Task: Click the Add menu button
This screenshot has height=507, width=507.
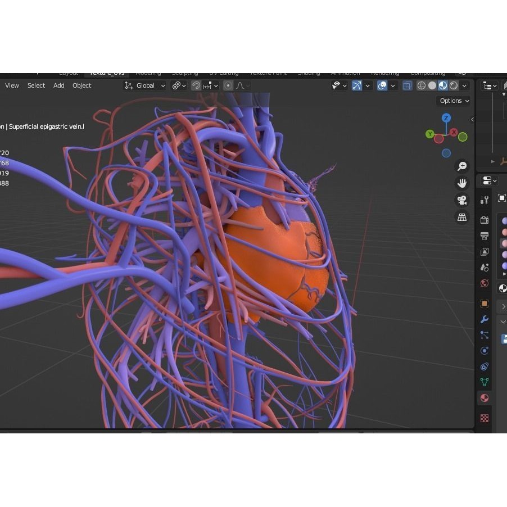Action: pyautogui.click(x=58, y=85)
